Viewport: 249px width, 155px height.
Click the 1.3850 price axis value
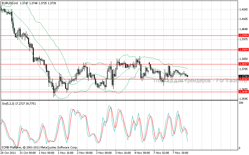tap(243, 59)
